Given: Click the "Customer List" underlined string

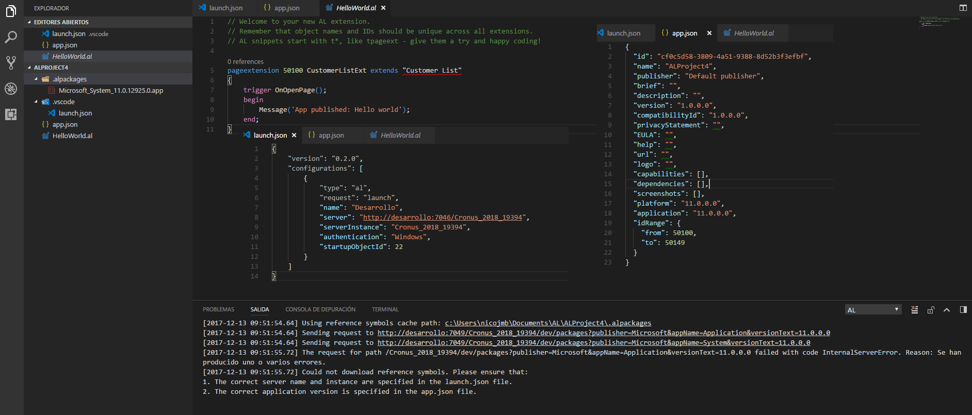Looking at the screenshot, I should pyautogui.click(x=432, y=71).
